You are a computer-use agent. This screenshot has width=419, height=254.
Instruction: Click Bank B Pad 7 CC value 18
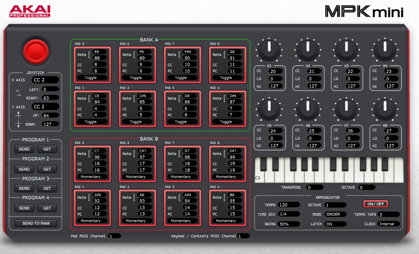(x=190, y=164)
